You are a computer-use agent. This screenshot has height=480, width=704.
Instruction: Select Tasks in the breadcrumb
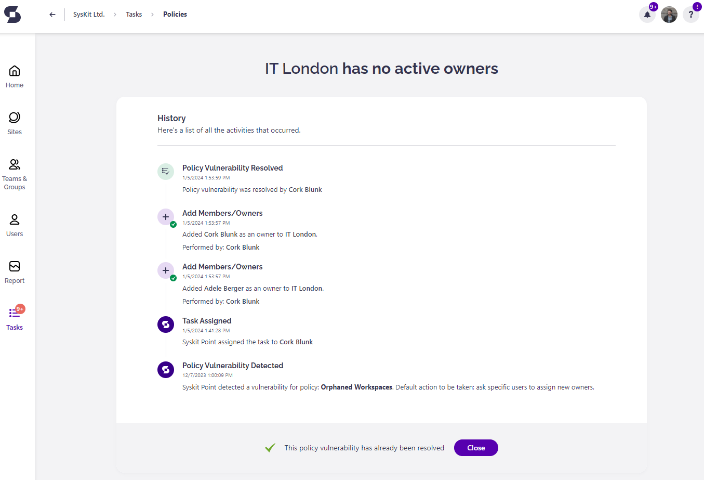point(134,14)
